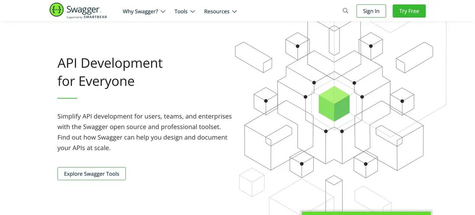Expand the chevron next to Tools
475x215 pixels.
[x=193, y=12]
